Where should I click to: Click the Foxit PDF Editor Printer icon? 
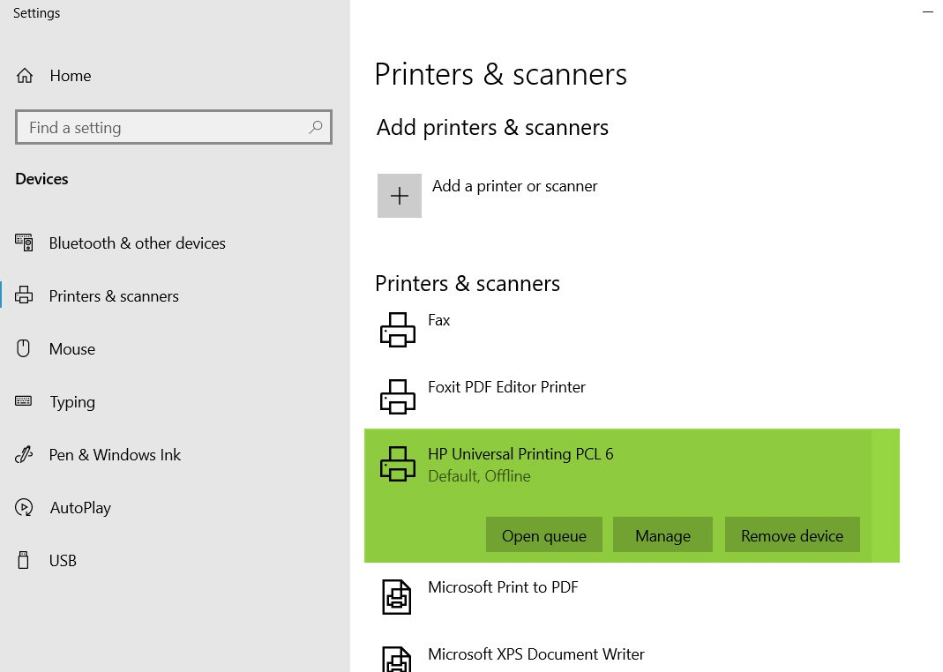click(x=398, y=397)
